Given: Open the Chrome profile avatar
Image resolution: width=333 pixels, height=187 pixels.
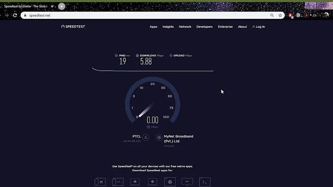Looking at the screenshot, I should pos(327,15).
